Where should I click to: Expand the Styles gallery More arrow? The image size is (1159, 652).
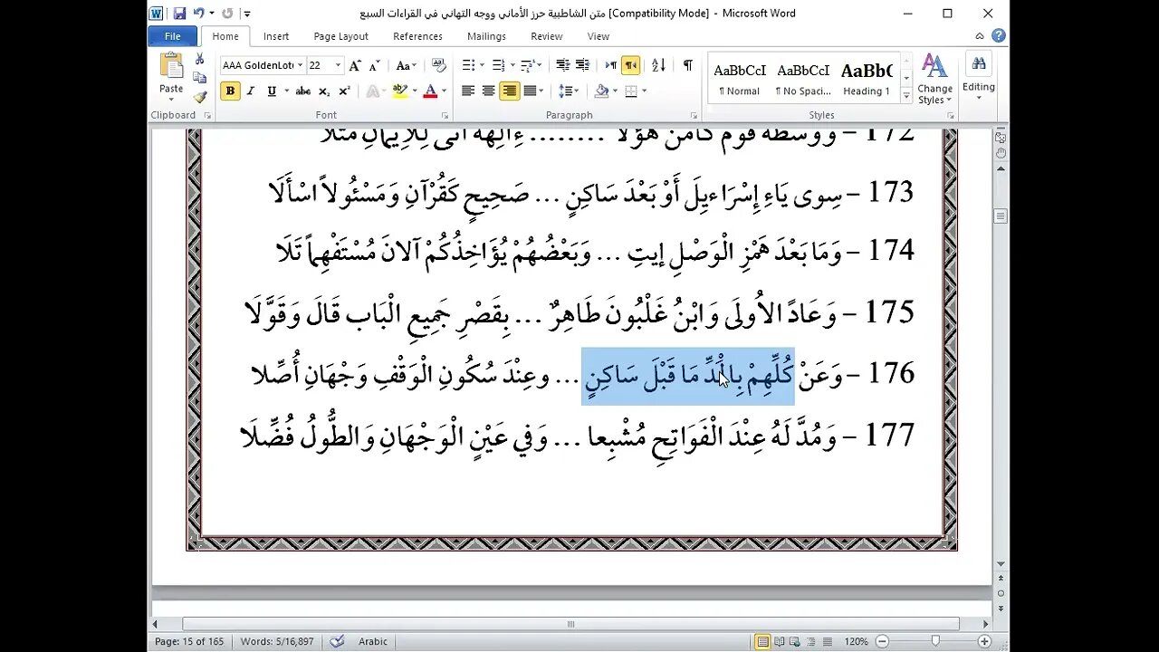tap(906, 94)
